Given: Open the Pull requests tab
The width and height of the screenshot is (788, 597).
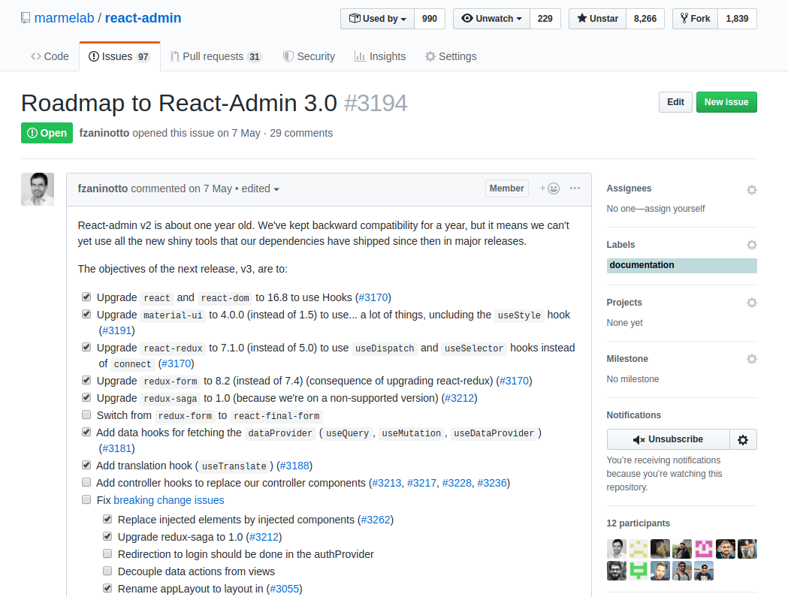Looking at the screenshot, I should click(x=216, y=56).
